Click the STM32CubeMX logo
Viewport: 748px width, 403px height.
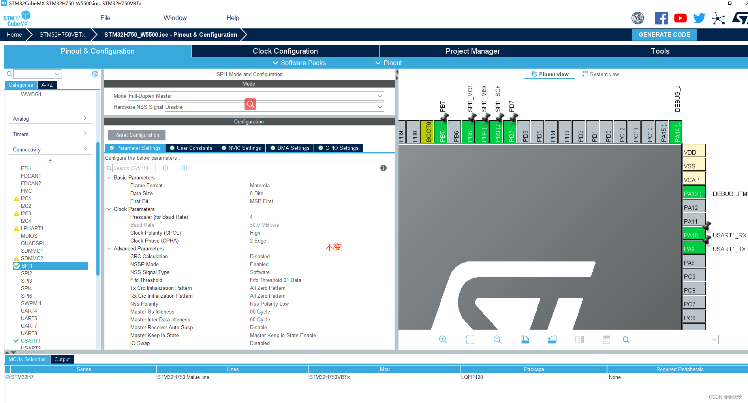[17, 19]
